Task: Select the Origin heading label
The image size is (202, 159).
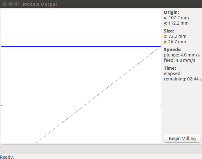Action: point(171,12)
